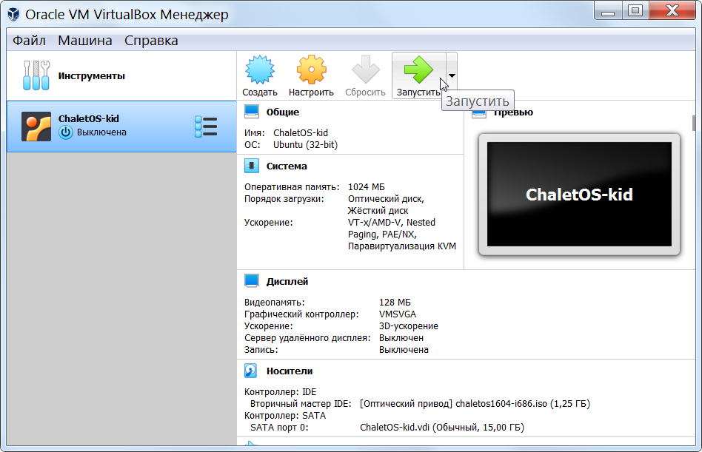Click the Контроллер: IDE line

(280, 391)
